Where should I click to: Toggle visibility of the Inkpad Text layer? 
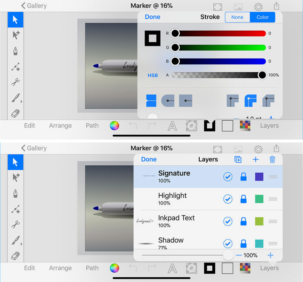click(228, 221)
